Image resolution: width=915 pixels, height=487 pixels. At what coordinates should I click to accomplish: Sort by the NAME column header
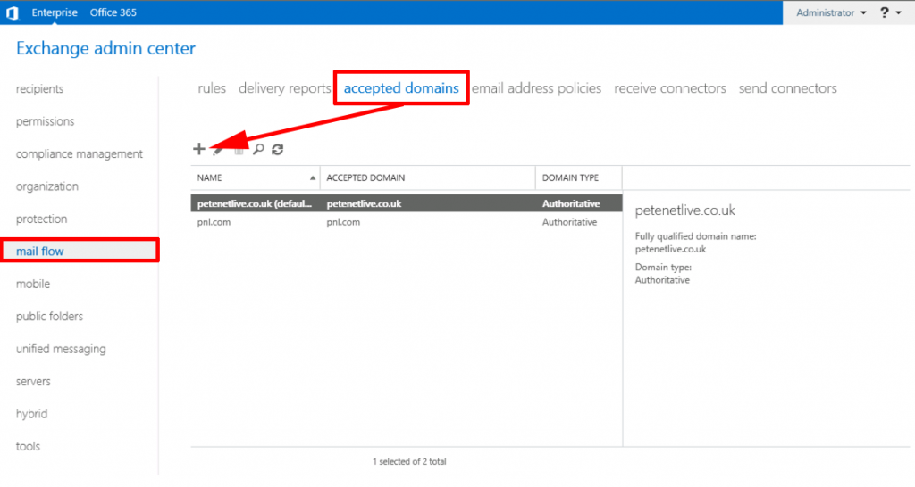255,178
